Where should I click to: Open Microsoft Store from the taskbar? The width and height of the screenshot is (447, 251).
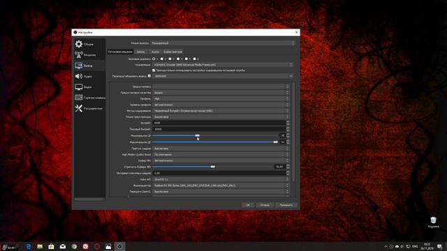pos(51,246)
